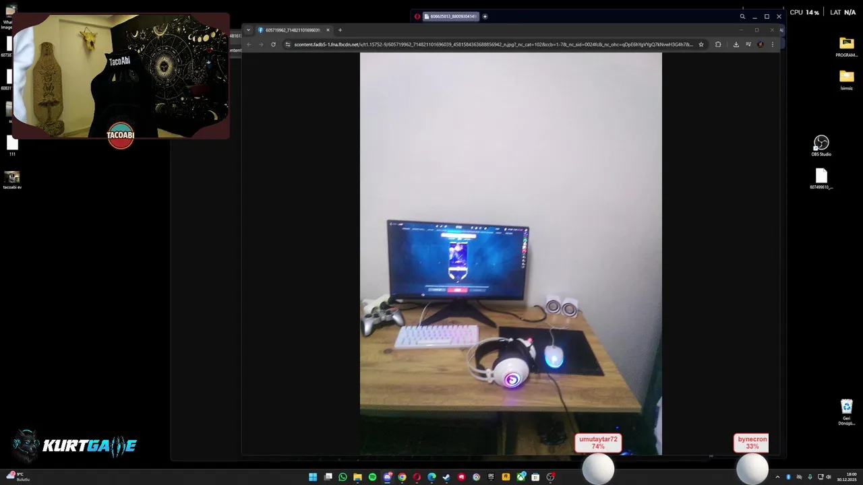Reload the page in the Chrome toolbar
Viewport: 863px width, 485px height.
click(x=273, y=44)
